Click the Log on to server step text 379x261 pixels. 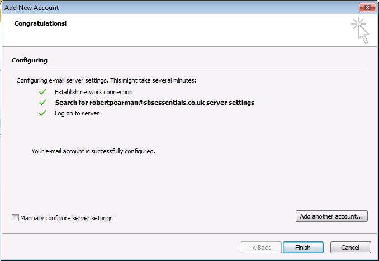(77, 113)
